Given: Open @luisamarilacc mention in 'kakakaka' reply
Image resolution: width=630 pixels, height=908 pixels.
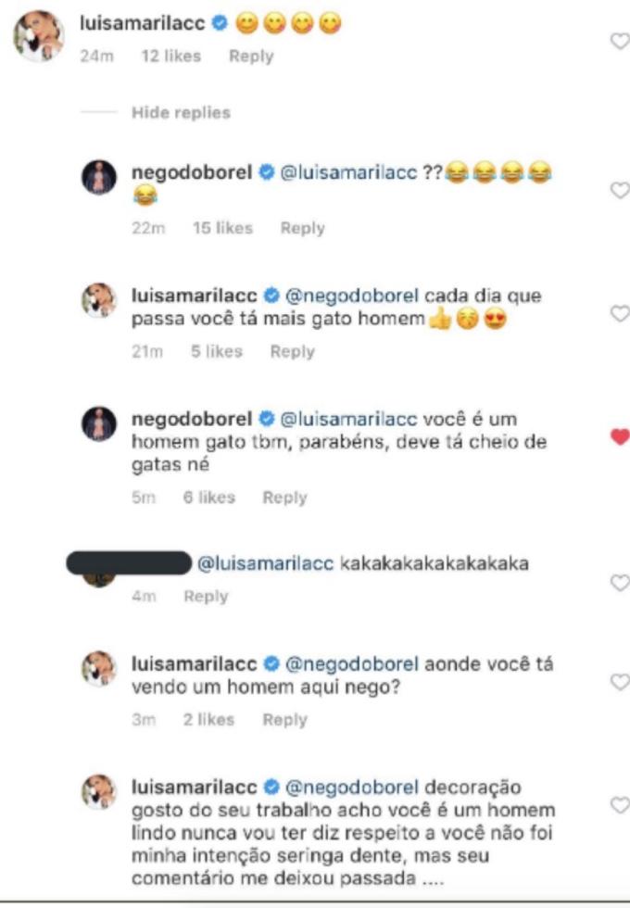Looking at the screenshot, I should 261,563.
